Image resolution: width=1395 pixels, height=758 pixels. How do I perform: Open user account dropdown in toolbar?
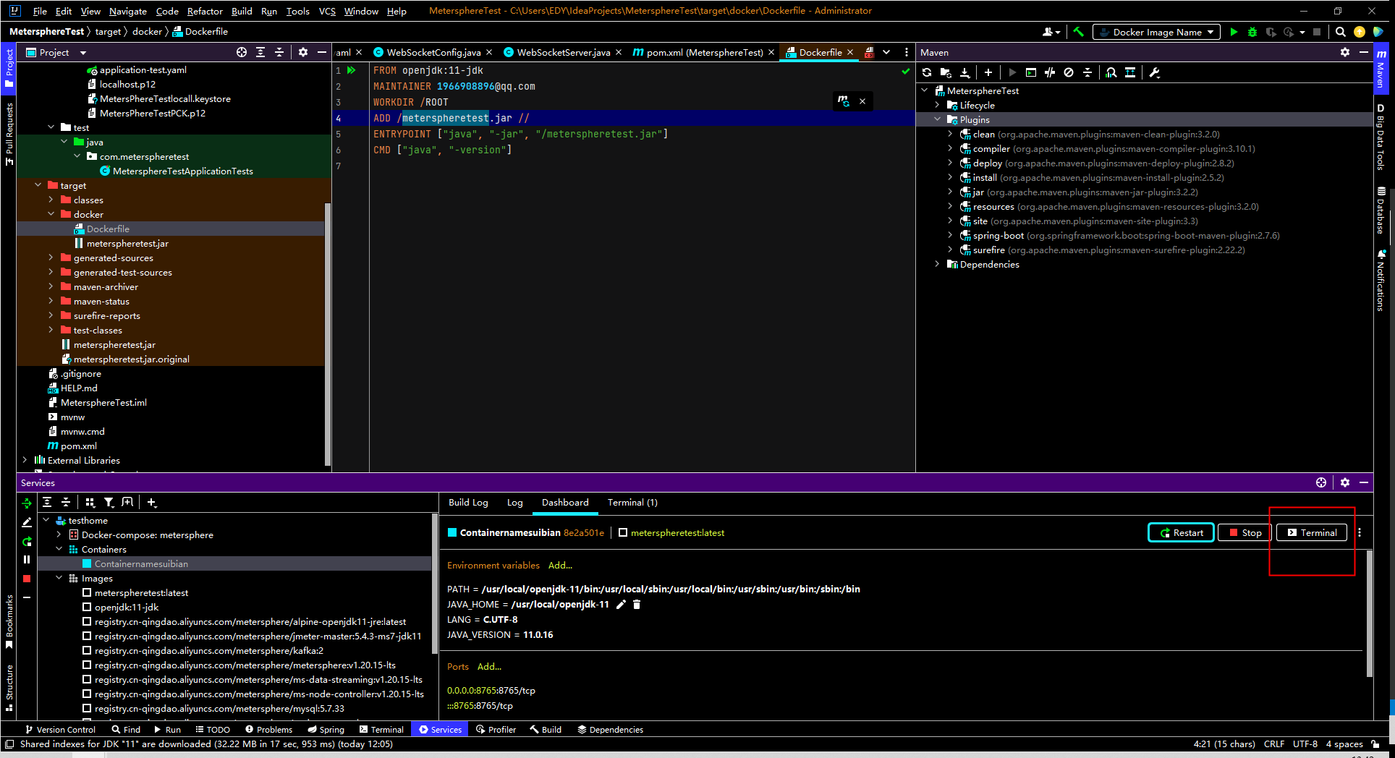tap(1051, 32)
